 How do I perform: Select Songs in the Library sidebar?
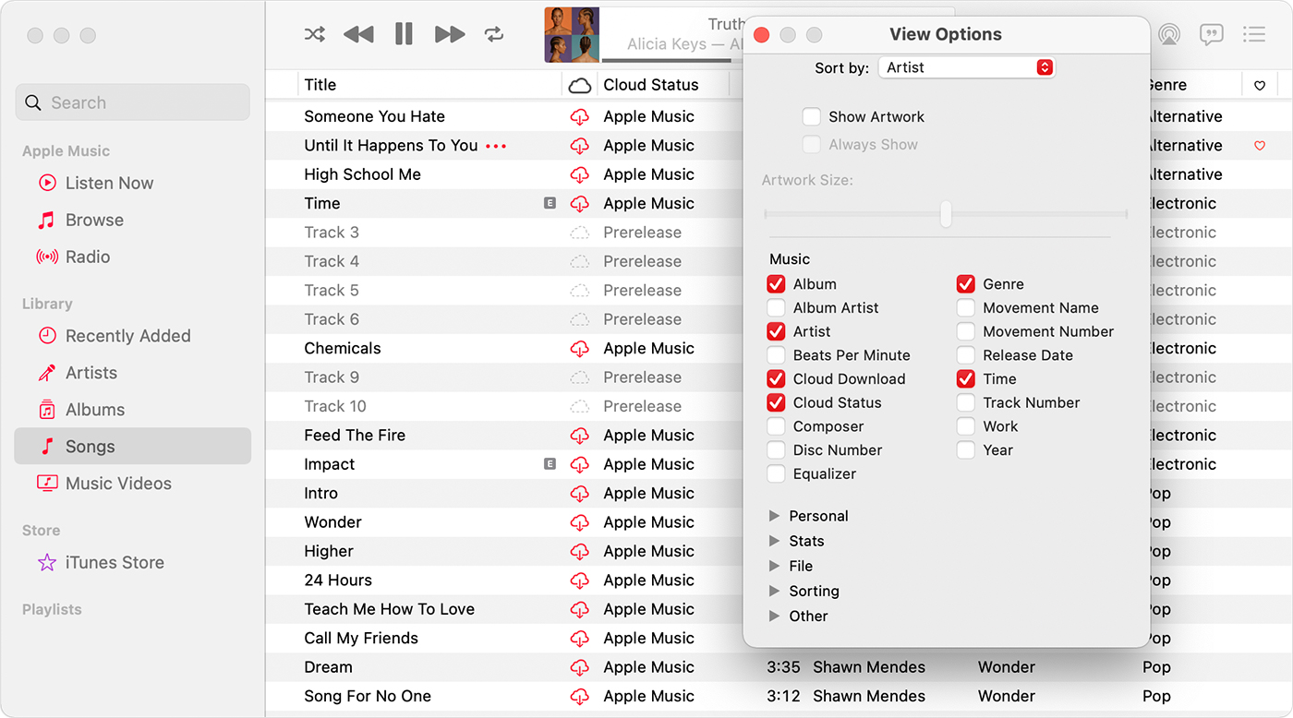pyautogui.click(x=132, y=447)
